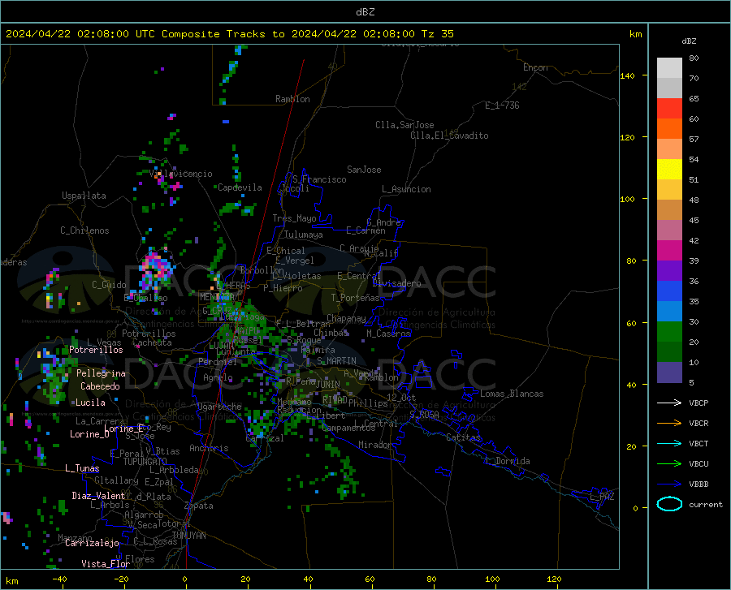Viewport: 731px width, 590px height.
Task: Select the light gray 80 dBZ swatch
Action: pyautogui.click(x=669, y=68)
